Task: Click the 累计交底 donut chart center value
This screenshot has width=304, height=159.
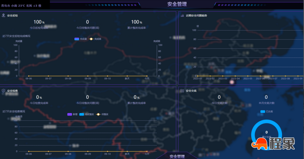Action: tap(267, 132)
